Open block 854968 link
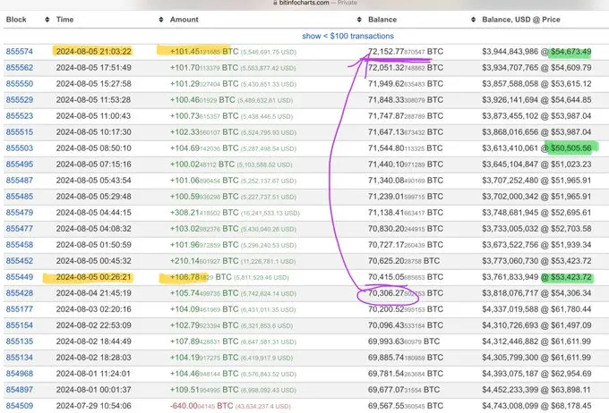 20,374
